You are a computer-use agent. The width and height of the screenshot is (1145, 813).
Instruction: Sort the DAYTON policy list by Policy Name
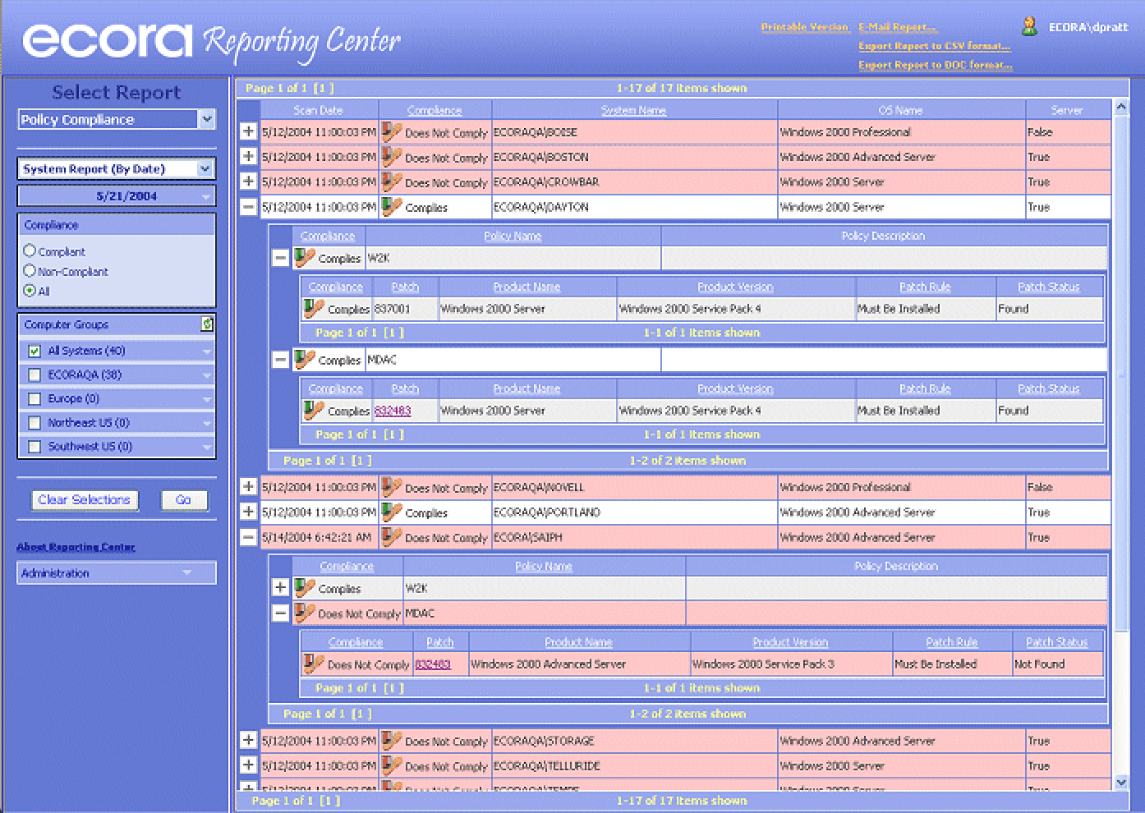[513, 236]
